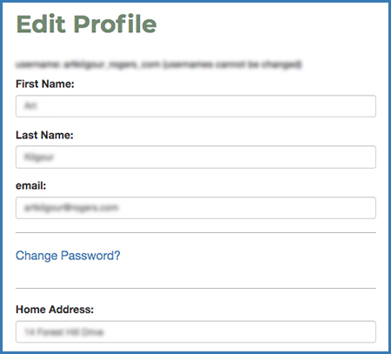This screenshot has width=391, height=354.
Task: Focus the Last Name text box
Action: pyautogui.click(x=195, y=157)
